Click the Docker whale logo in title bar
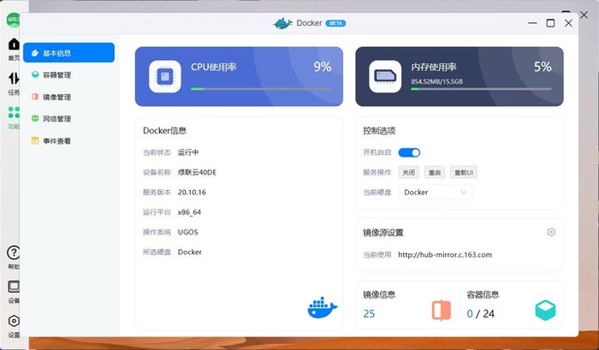The width and height of the screenshot is (599, 350). point(282,23)
